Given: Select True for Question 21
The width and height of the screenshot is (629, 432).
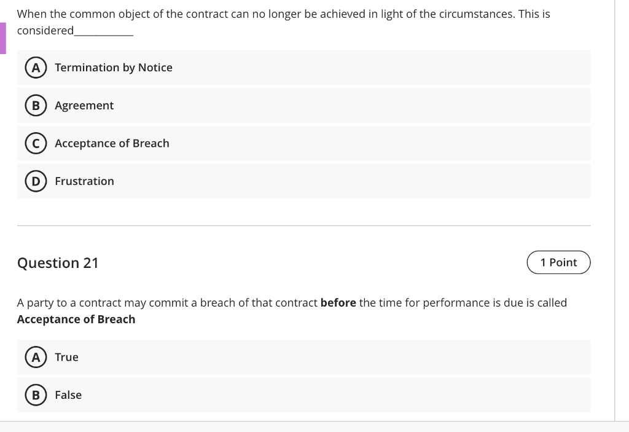Looking at the screenshot, I should coord(35,357).
